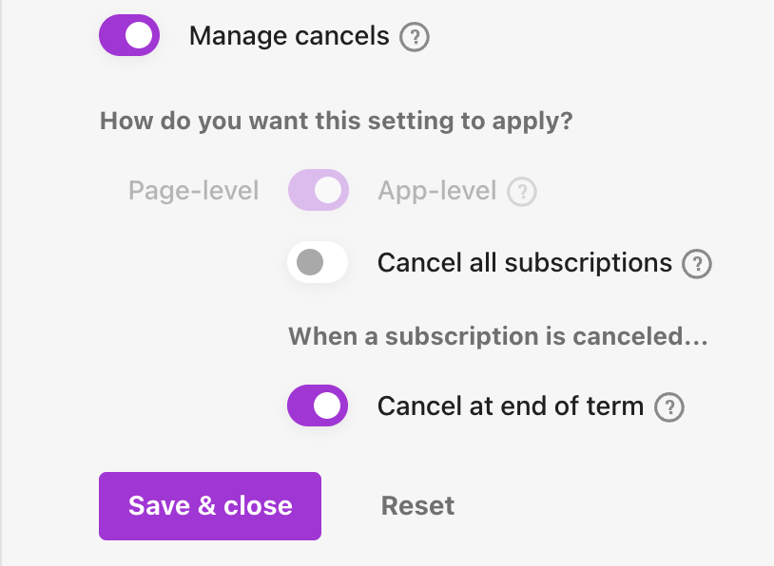Show help for Cancel all subscriptions
774x566 pixels.
[x=697, y=263]
